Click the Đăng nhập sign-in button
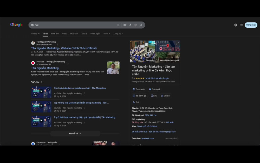 (x=251, y=25)
